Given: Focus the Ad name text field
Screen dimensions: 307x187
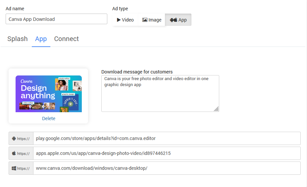Looking at the screenshot, I should tap(56, 19).
